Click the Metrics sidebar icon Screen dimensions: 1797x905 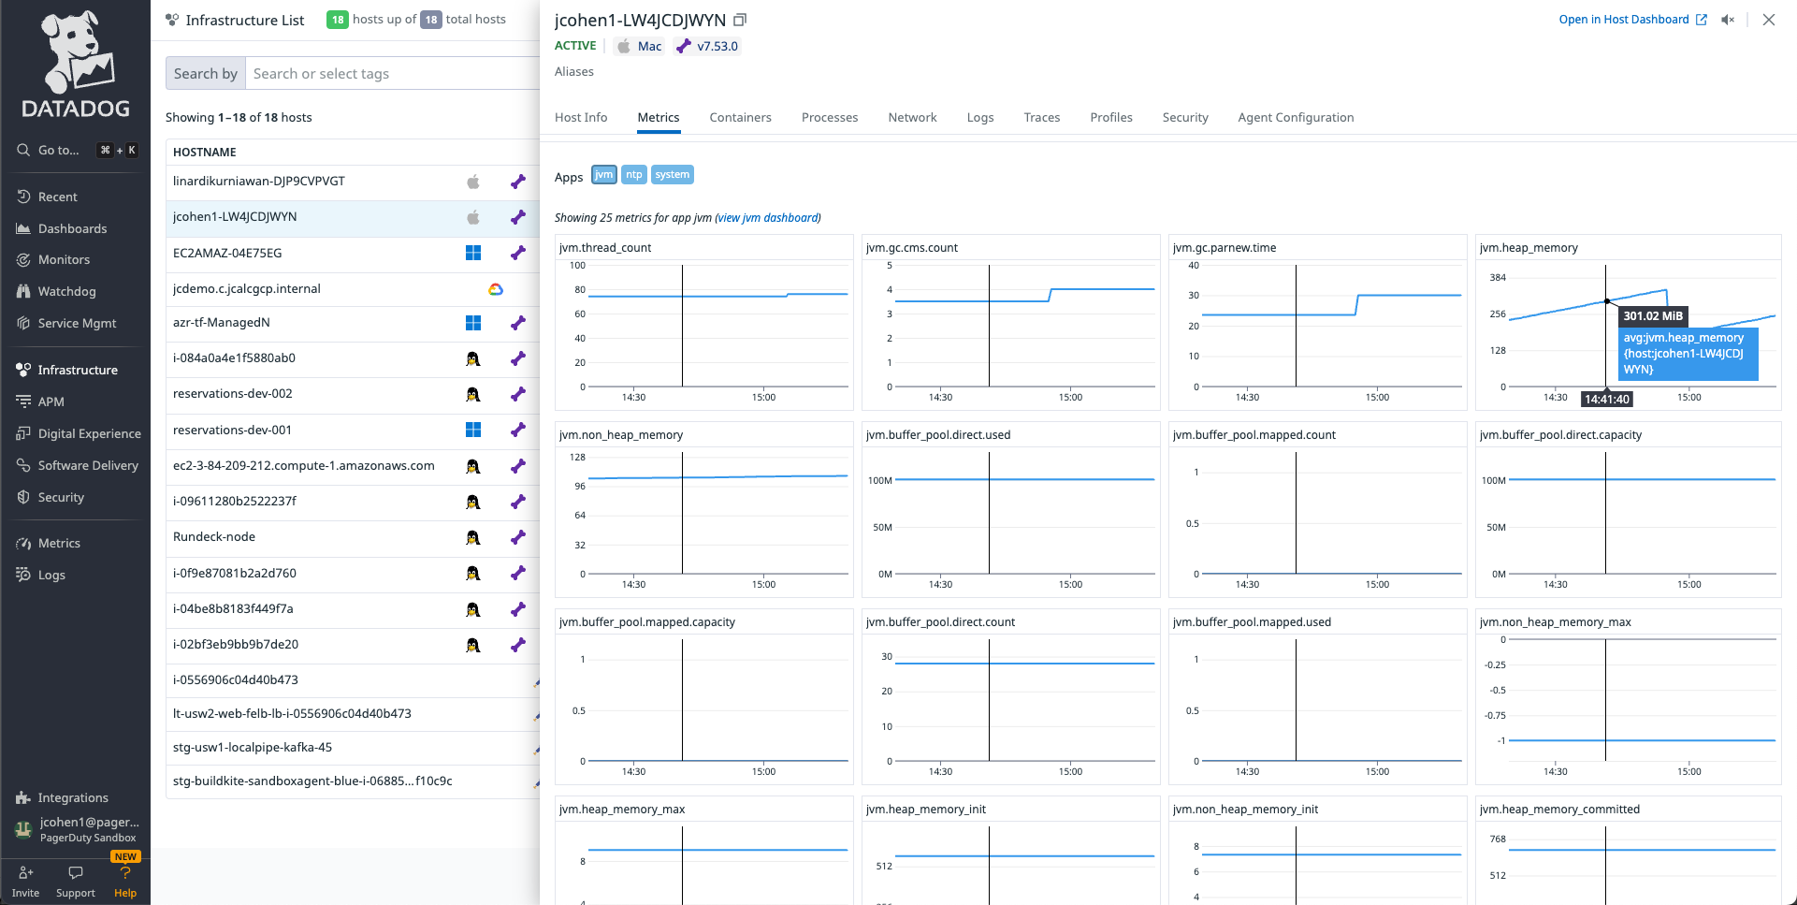(23, 543)
